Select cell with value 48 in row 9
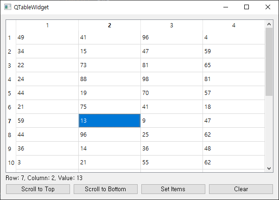This screenshot has height=200, width=279. click(x=234, y=149)
